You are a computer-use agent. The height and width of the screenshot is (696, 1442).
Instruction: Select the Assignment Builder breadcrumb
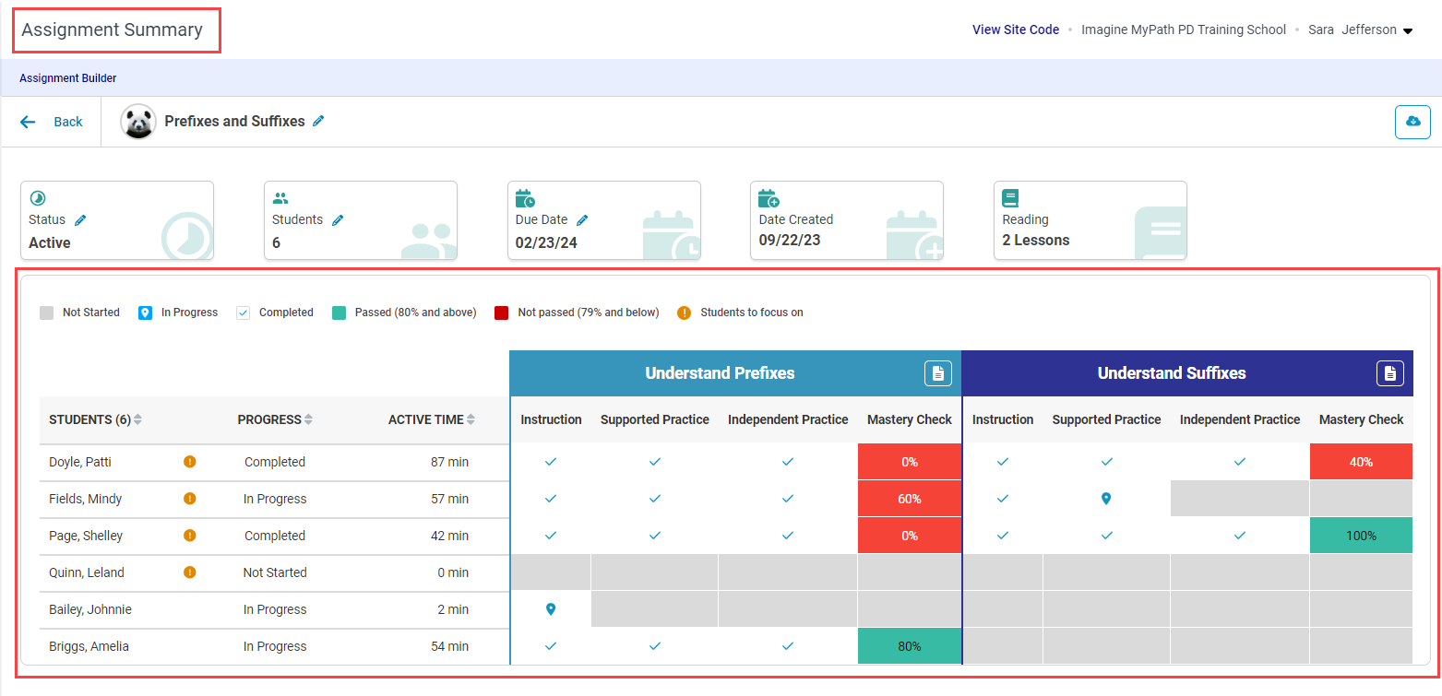[67, 77]
